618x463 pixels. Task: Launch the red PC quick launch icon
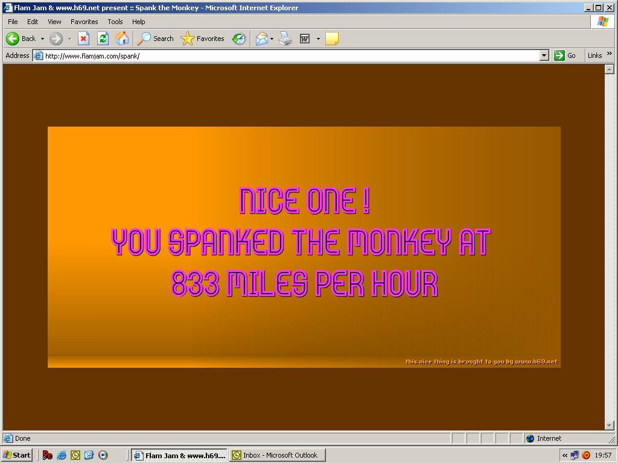coord(47,455)
